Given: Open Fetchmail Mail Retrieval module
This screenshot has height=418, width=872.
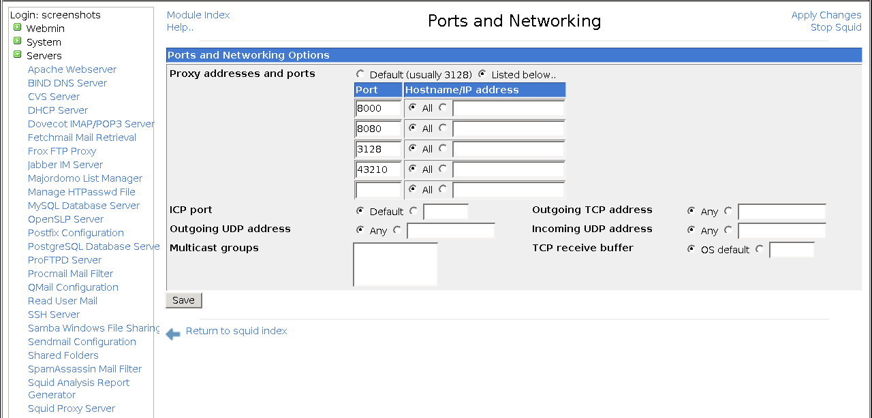Looking at the screenshot, I should (x=82, y=138).
